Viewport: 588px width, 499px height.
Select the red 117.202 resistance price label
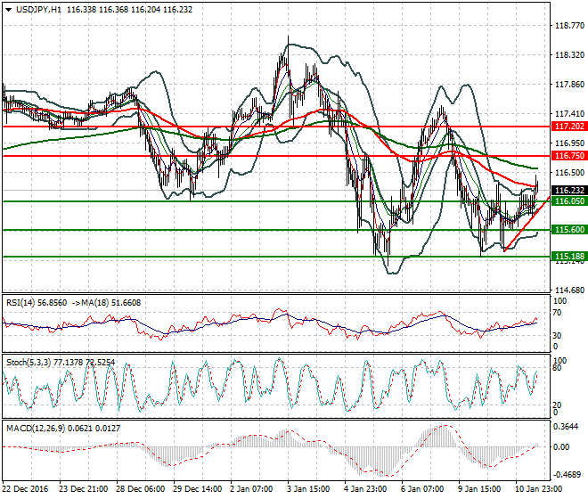click(569, 127)
